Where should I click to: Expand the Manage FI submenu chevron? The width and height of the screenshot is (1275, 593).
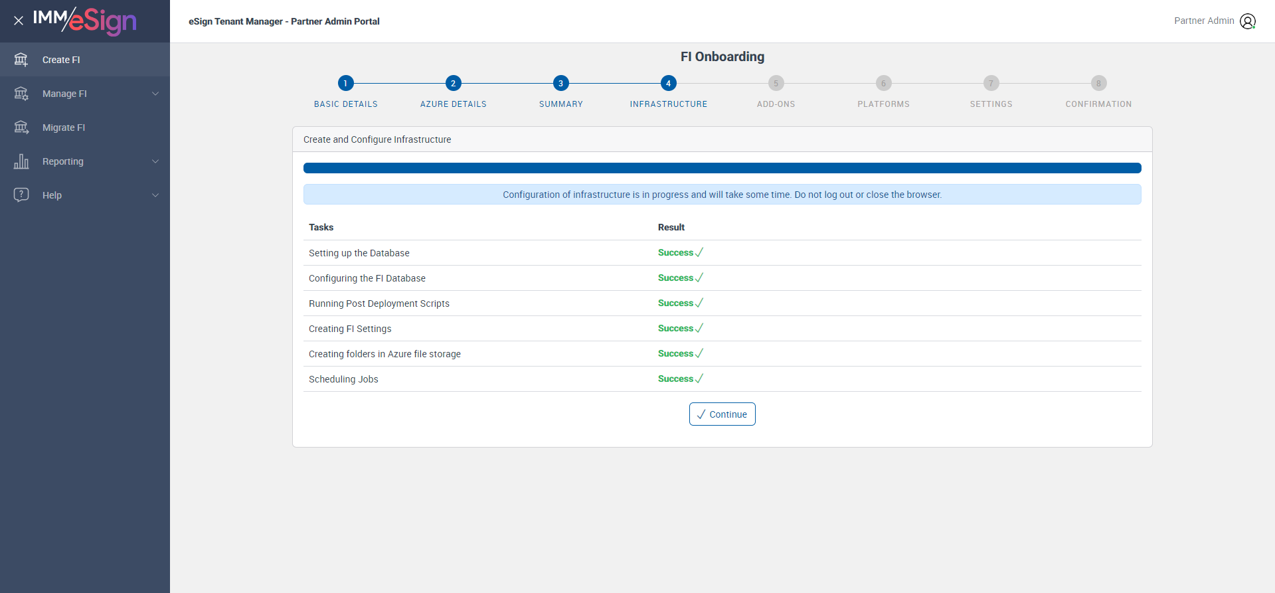[x=155, y=94]
